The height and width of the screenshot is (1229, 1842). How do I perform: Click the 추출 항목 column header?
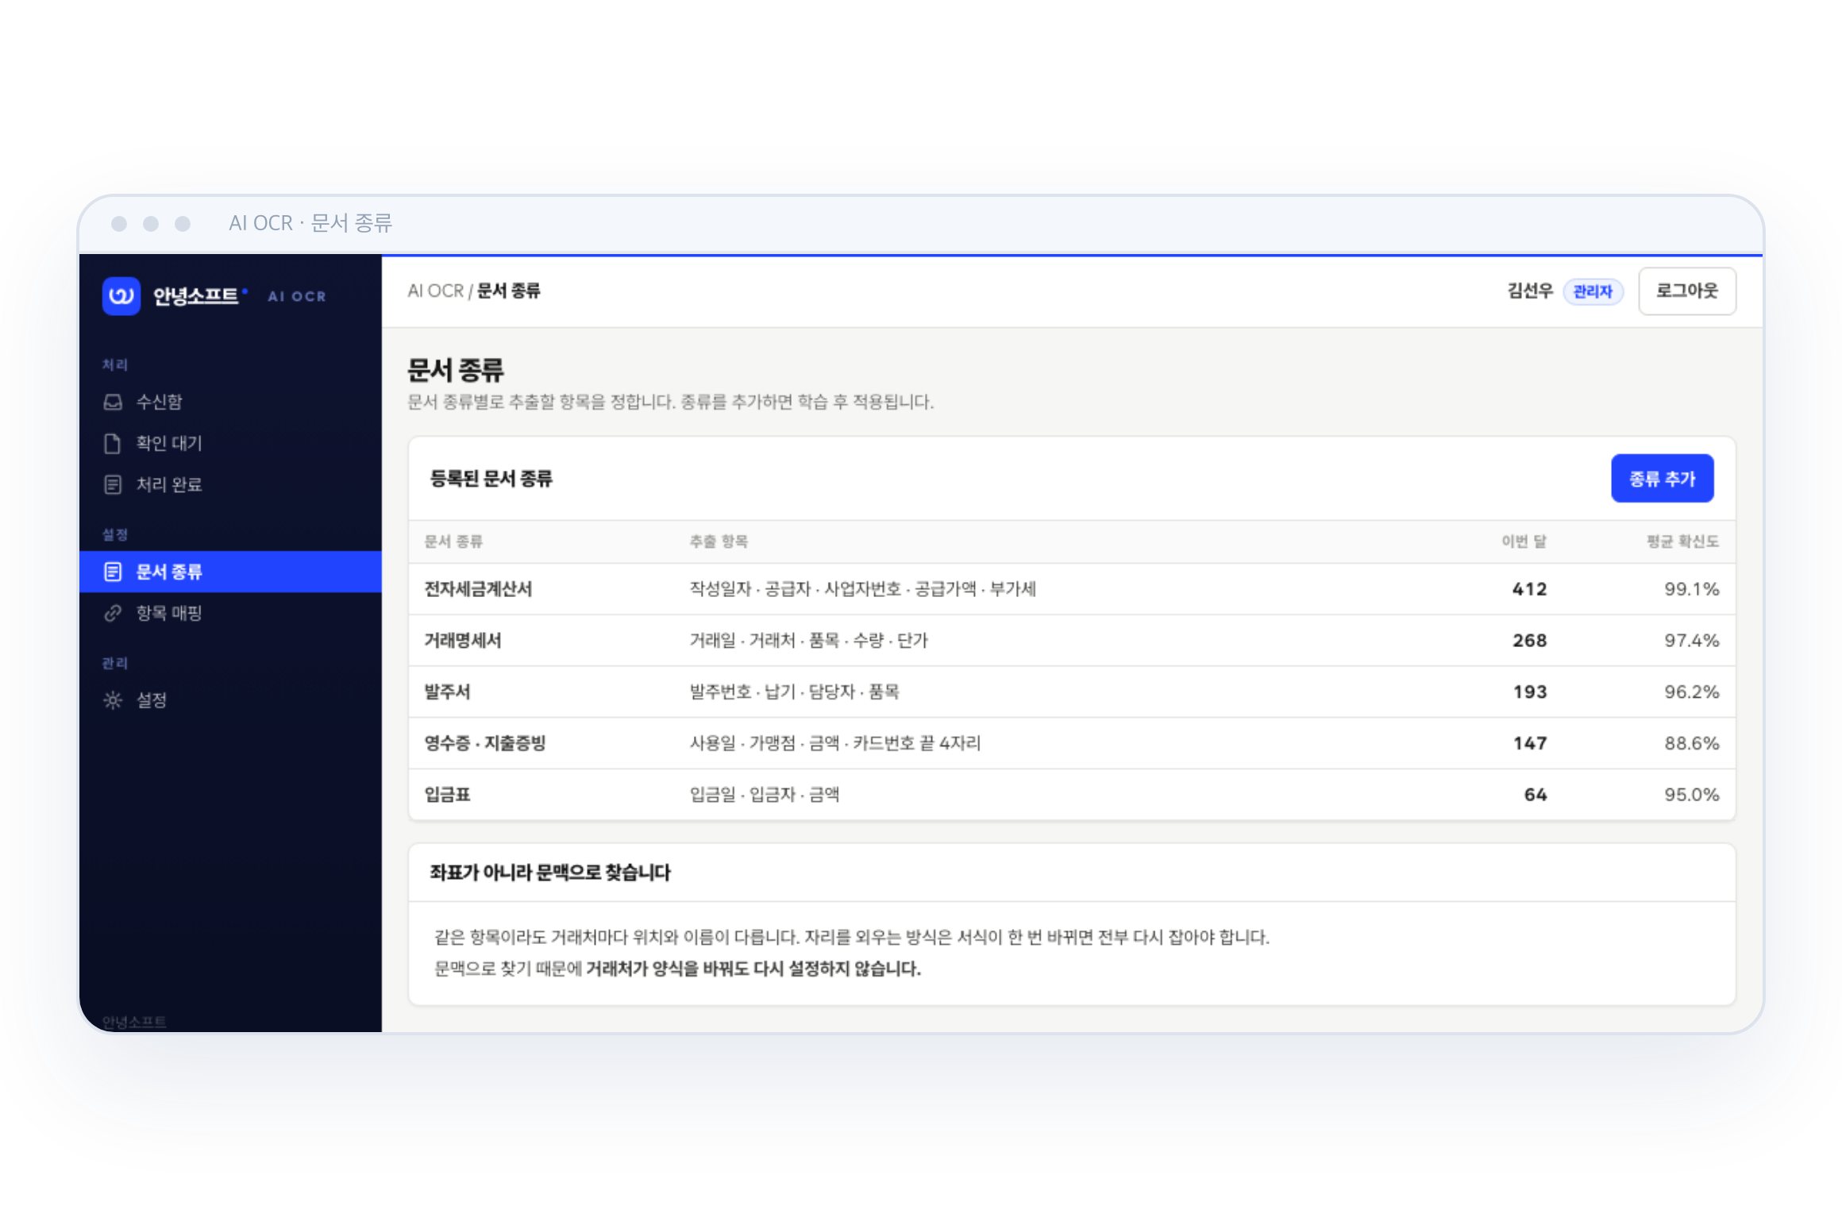719,541
